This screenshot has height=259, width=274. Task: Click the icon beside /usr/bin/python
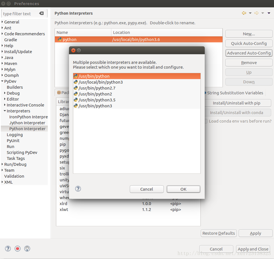tap(76, 76)
